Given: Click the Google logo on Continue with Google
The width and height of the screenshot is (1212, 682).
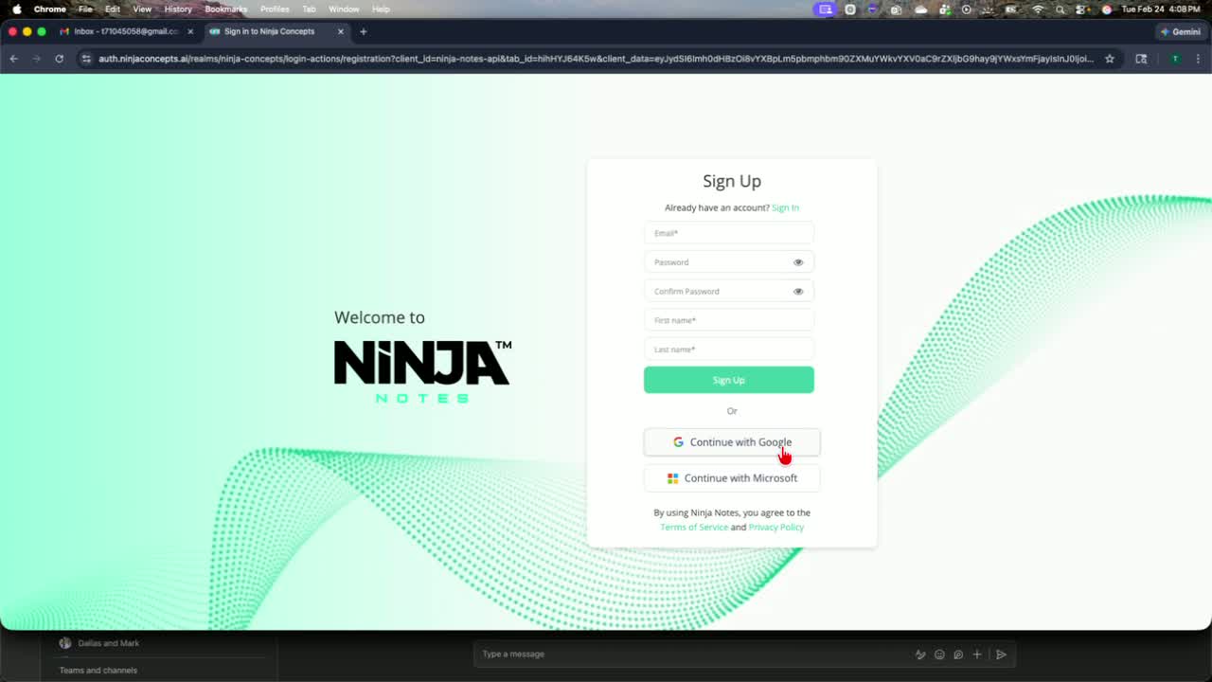Looking at the screenshot, I should (678, 442).
